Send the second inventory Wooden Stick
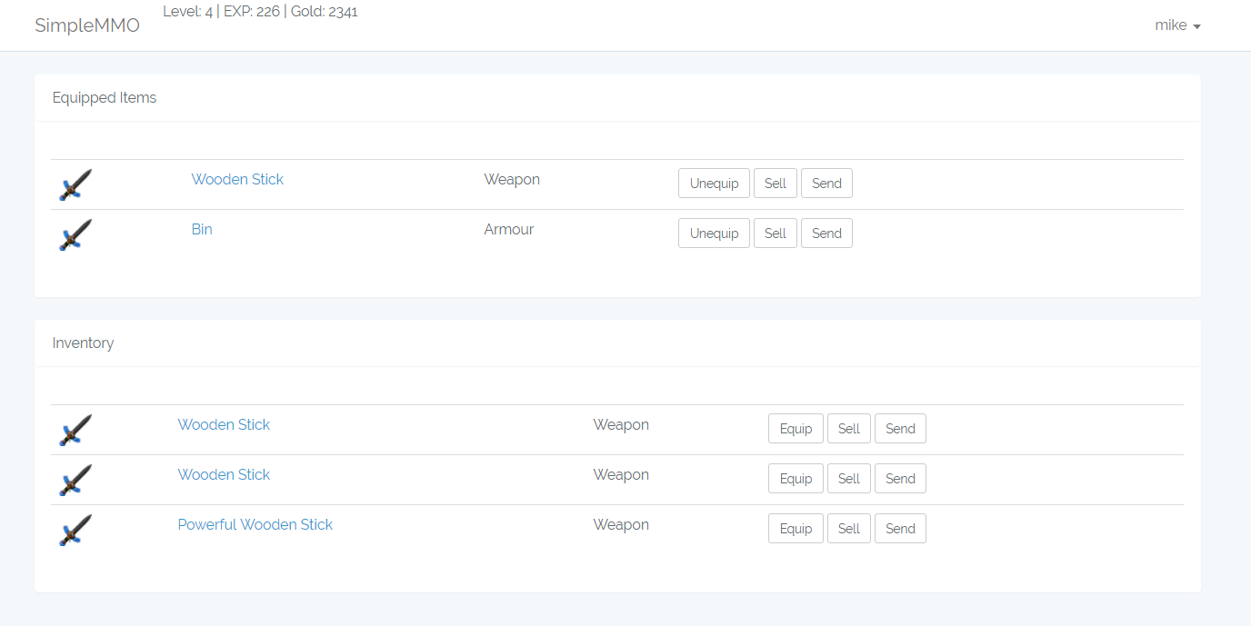The image size is (1251, 626). (900, 479)
